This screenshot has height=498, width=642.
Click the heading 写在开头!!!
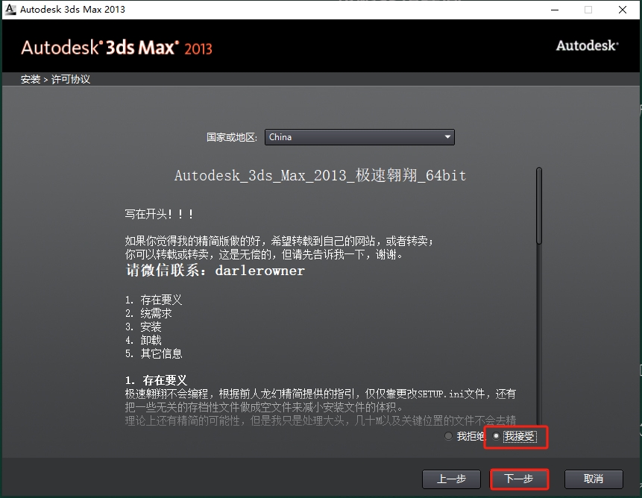click(160, 214)
